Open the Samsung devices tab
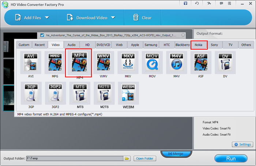The width and height of the screenshot is (256, 166). (151, 45)
